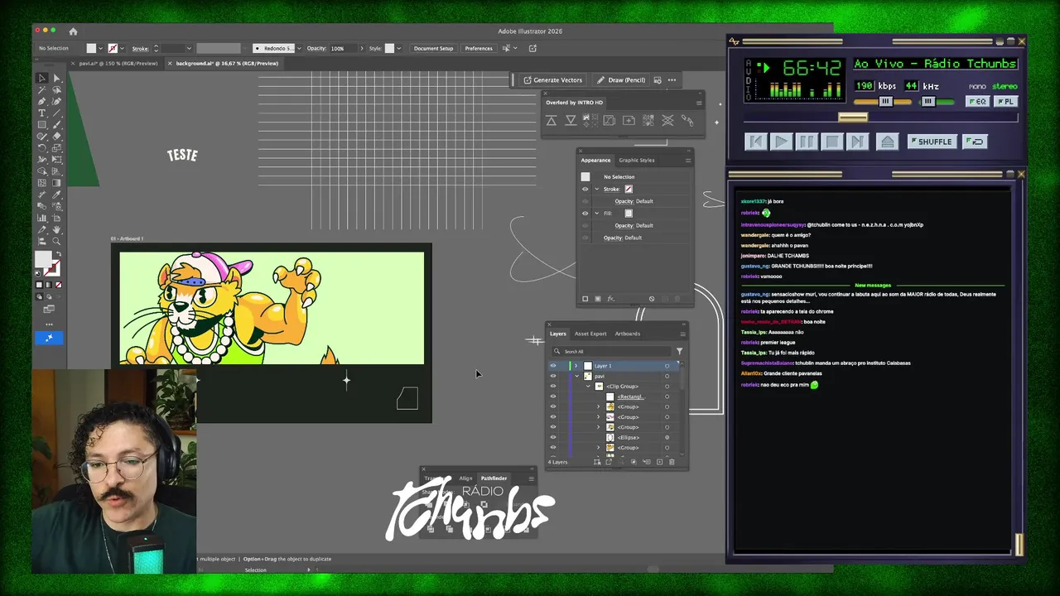Toggle visibility of the Ellipse sublayer

click(x=553, y=437)
